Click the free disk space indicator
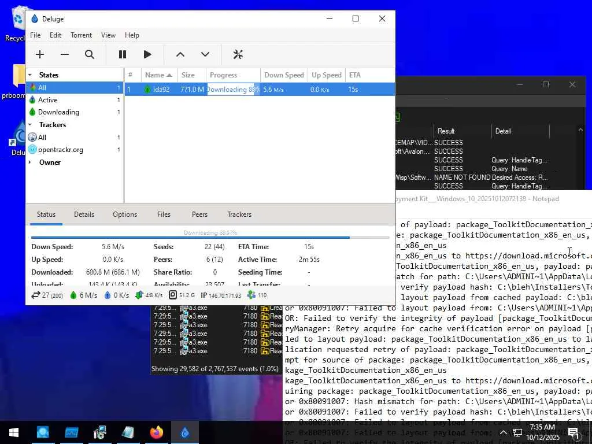Screen dimensions: 592x444 point(182,295)
